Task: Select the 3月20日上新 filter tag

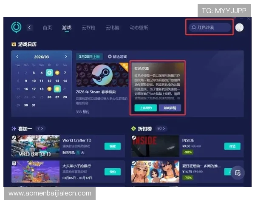Action: point(88,57)
